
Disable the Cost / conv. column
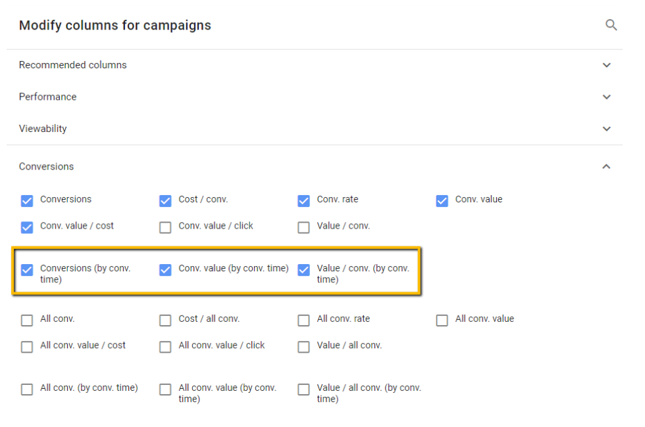[165, 200]
